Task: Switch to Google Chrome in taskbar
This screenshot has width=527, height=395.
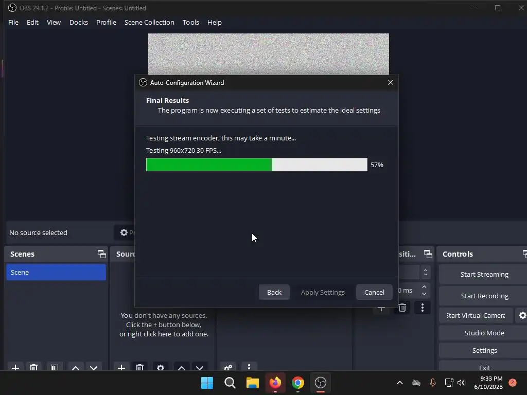Action: 298,383
